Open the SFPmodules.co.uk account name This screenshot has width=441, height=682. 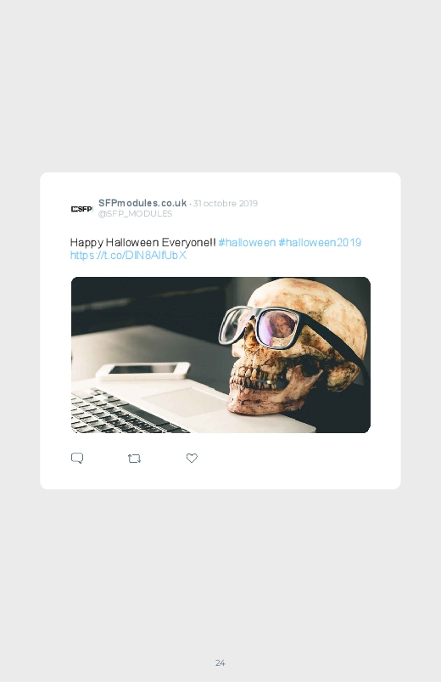[142, 203]
